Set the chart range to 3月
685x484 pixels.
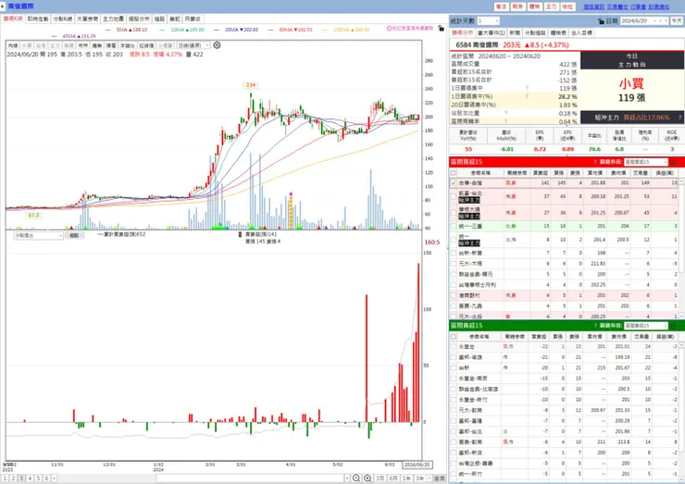[380, 478]
